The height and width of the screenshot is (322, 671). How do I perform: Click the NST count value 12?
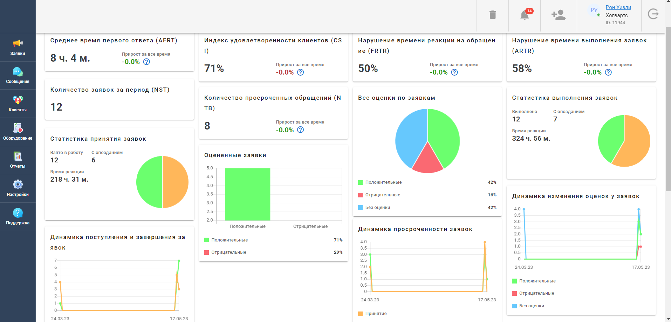(56, 107)
